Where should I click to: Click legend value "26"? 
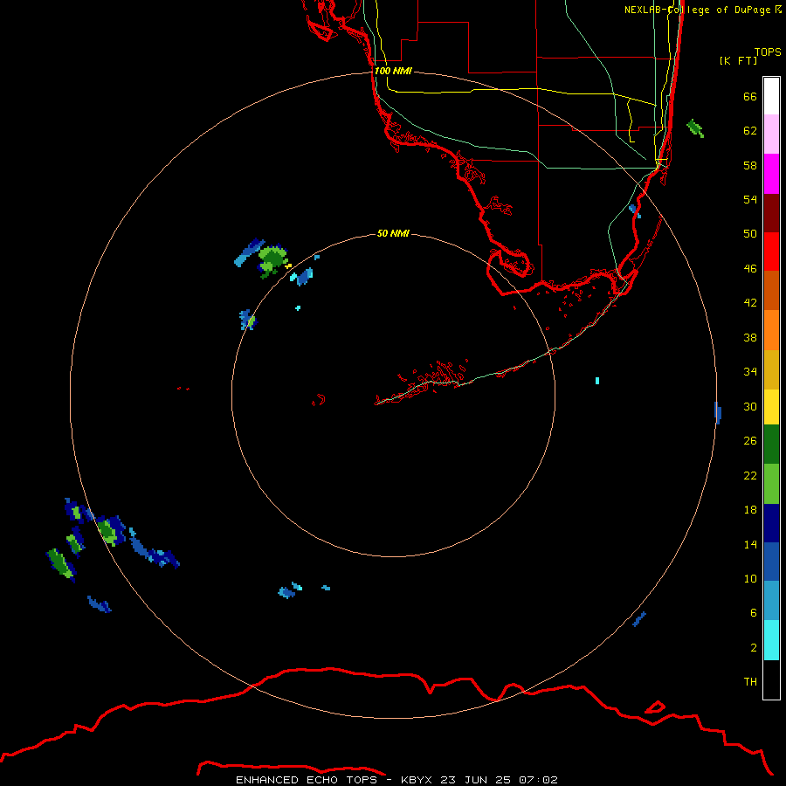[750, 441]
